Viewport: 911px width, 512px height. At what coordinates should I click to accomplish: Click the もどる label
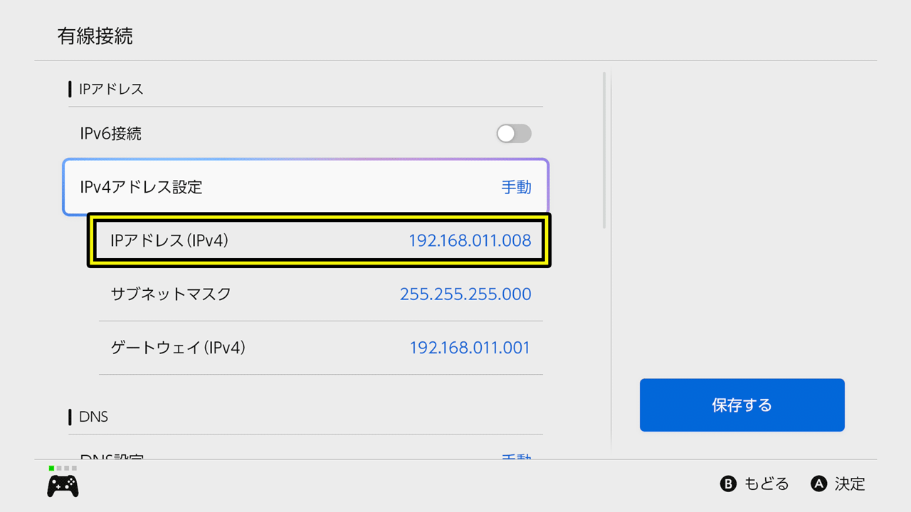tap(767, 484)
